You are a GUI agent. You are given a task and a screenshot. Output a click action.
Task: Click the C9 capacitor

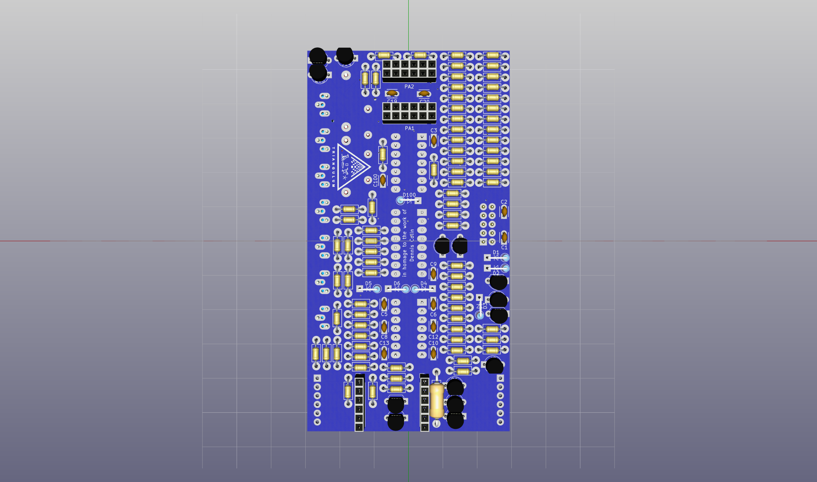point(433,274)
